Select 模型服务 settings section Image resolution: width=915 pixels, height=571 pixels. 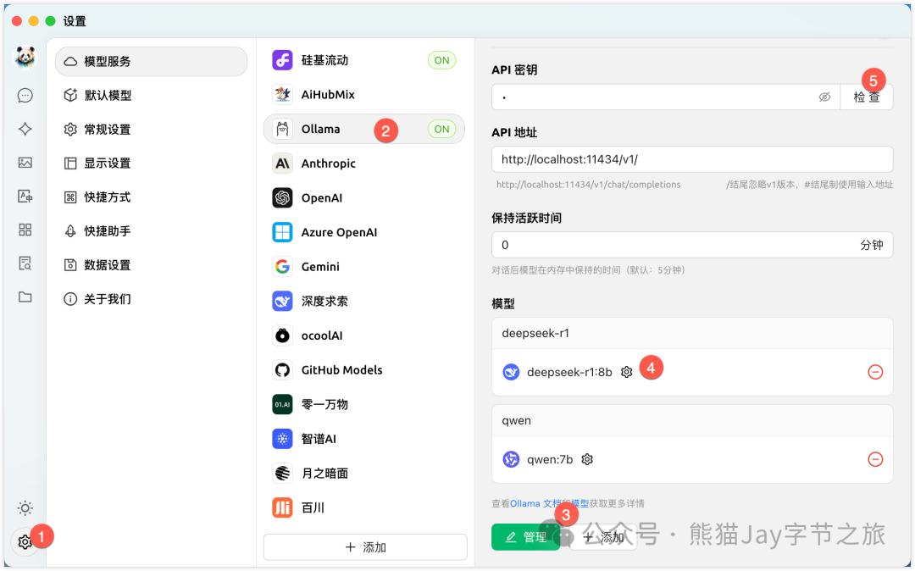[151, 61]
